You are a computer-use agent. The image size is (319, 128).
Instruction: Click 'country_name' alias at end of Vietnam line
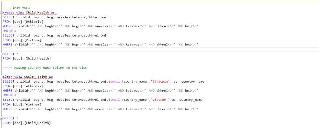(x=191, y=100)
